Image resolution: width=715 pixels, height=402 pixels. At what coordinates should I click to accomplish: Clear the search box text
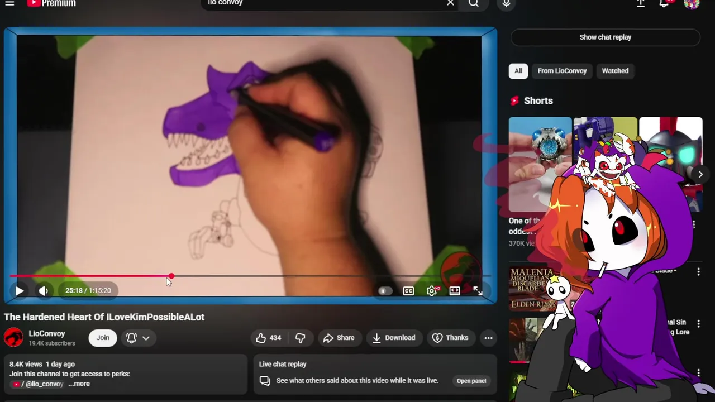pos(450,3)
